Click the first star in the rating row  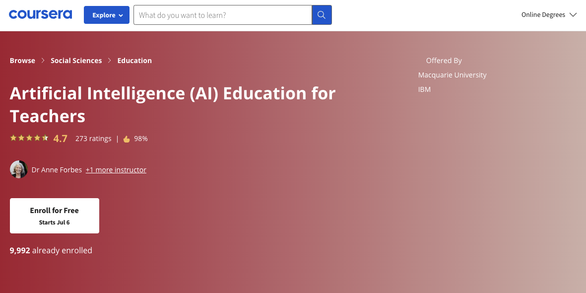click(x=13, y=138)
